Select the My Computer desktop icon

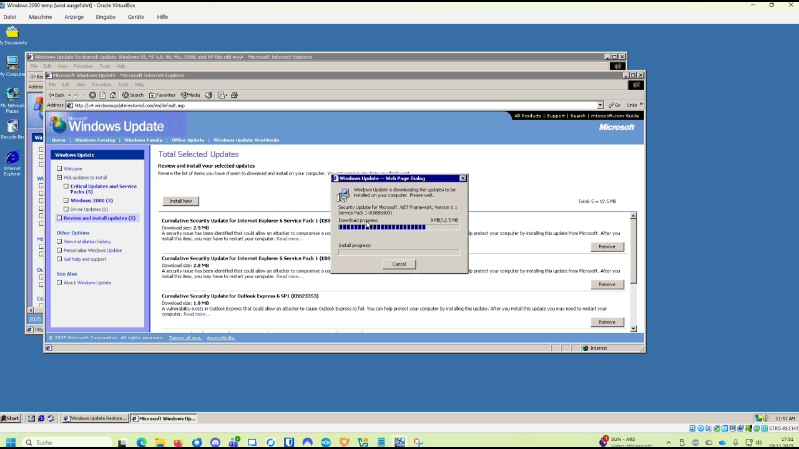(12, 66)
